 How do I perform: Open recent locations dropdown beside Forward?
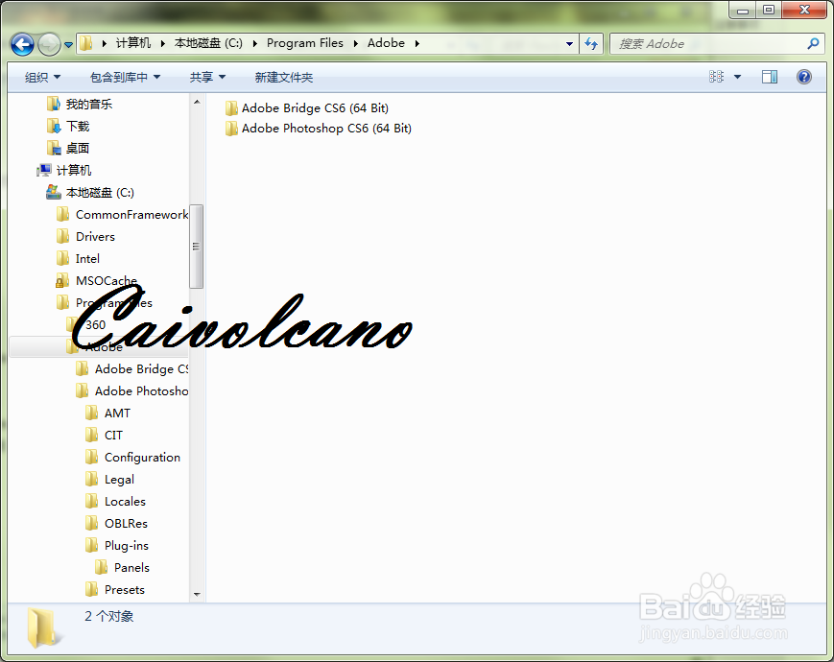(x=68, y=45)
